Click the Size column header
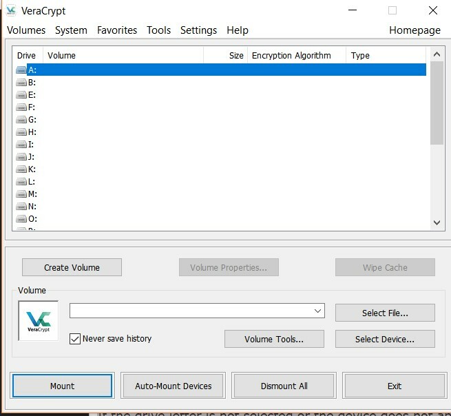Image resolution: width=451 pixels, height=416 pixels. (226, 56)
